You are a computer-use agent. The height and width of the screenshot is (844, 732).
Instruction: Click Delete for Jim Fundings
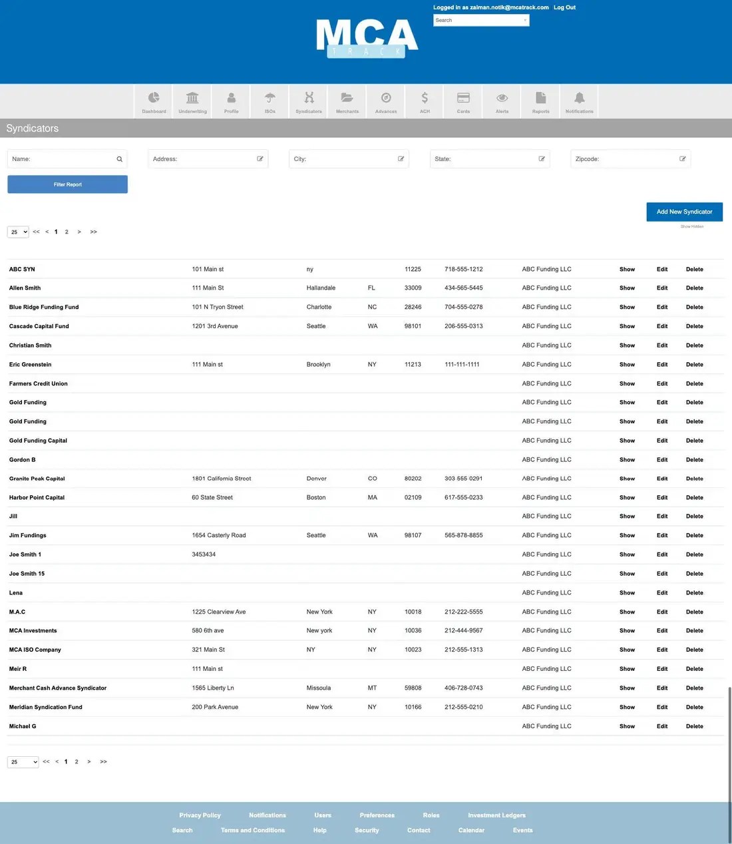tap(695, 536)
